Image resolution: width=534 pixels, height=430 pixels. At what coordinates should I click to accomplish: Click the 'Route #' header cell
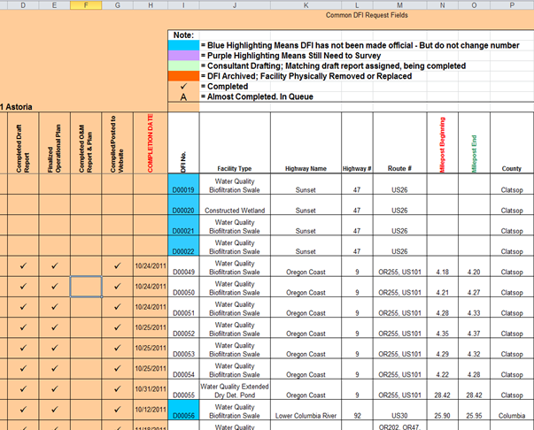(x=399, y=142)
